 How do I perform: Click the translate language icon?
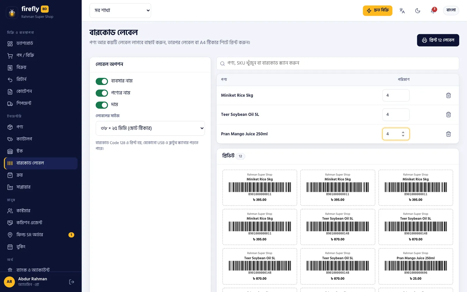pos(402,11)
